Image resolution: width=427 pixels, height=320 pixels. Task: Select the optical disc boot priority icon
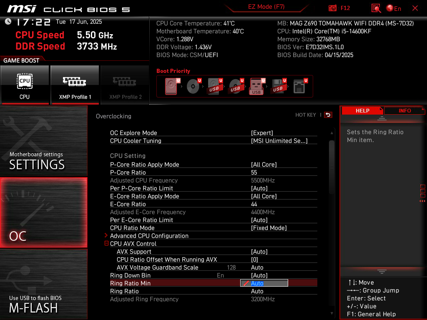tap(193, 86)
